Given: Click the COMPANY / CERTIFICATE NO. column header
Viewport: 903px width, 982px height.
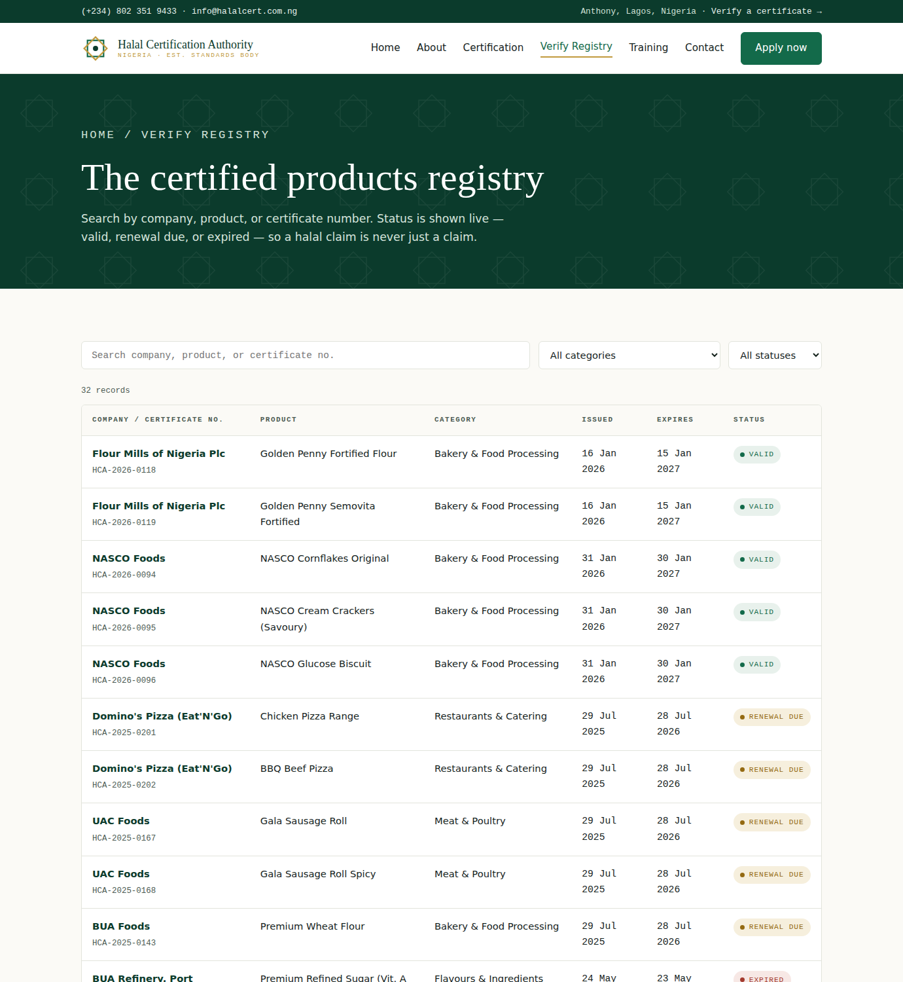Looking at the screenshot, I should [158, 420].
